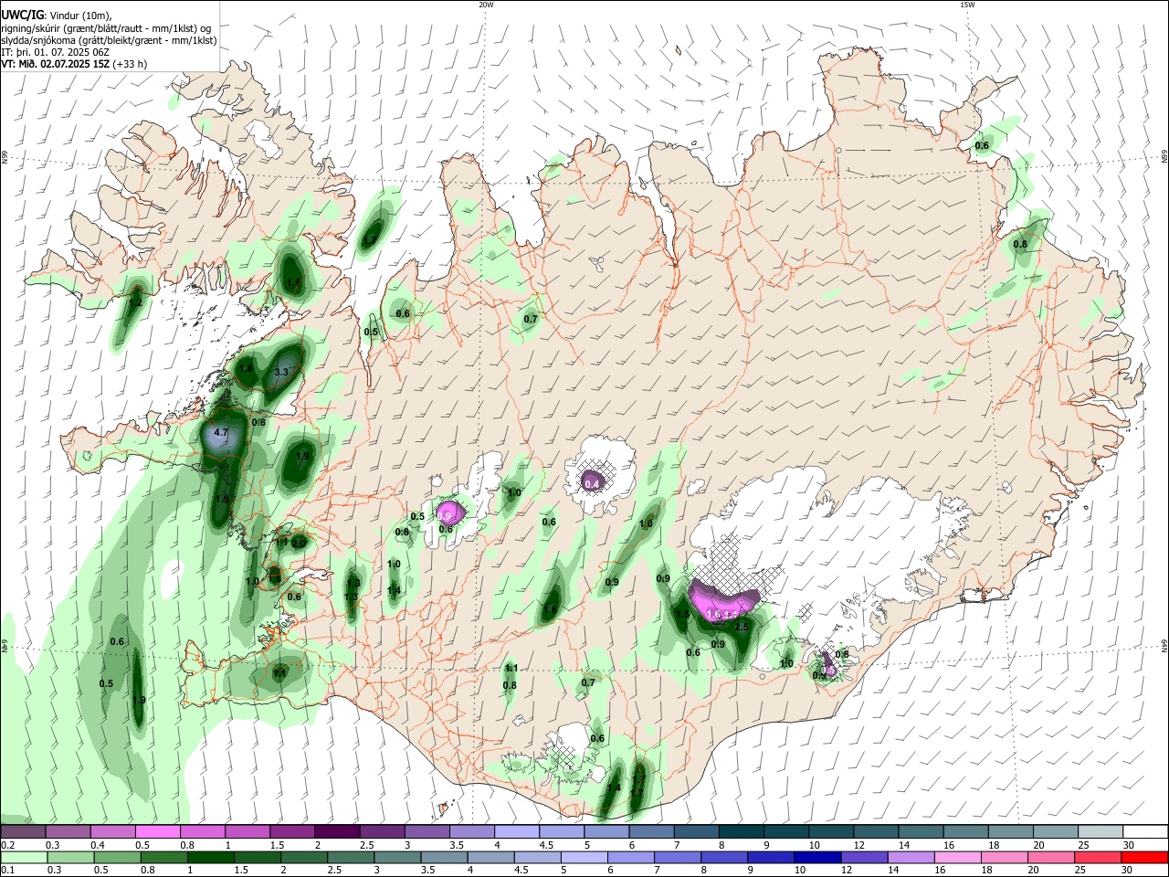Click the grey-green 3–3.5 swatch in lower legend

pos(397,857)
